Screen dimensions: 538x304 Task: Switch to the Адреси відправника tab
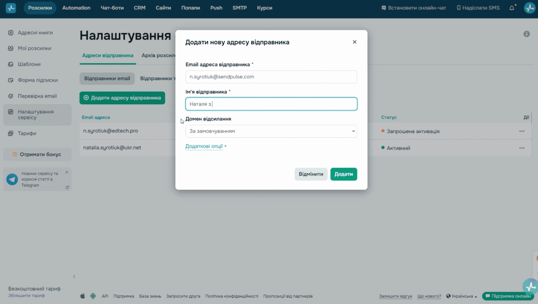point(108,55)
